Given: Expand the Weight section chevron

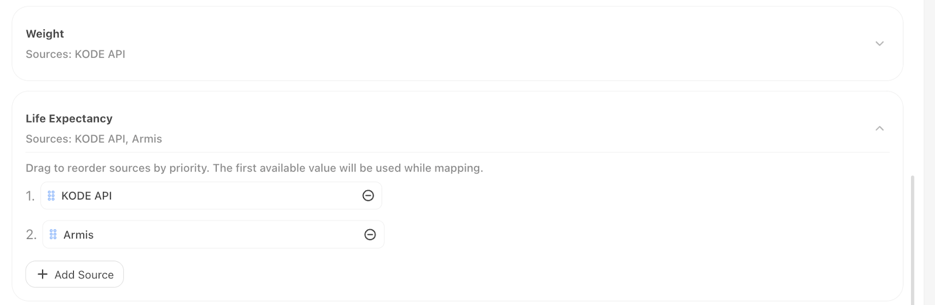Looking at the screenshot, I should pyautogui.click(x=879, y=44).
